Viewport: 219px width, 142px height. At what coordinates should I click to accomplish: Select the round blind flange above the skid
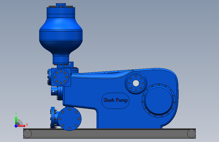coord(69,119)
